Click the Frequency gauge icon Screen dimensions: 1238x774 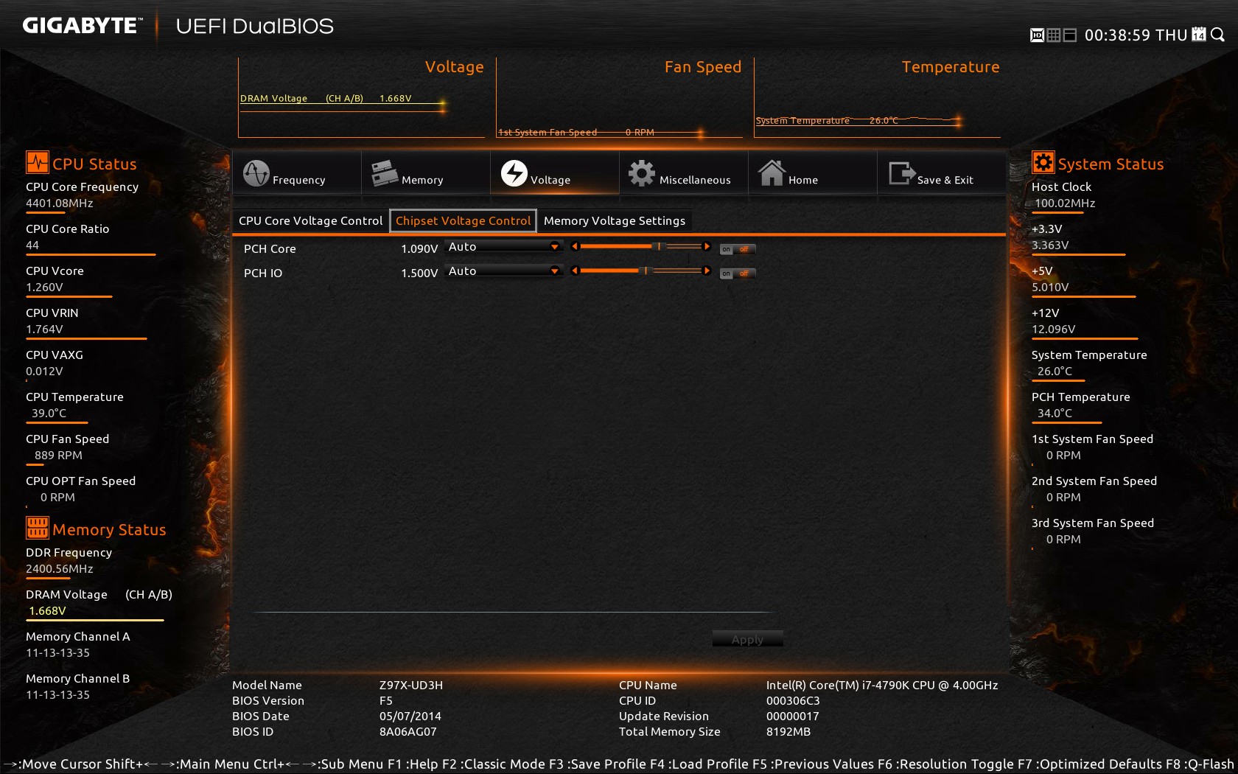256,173
